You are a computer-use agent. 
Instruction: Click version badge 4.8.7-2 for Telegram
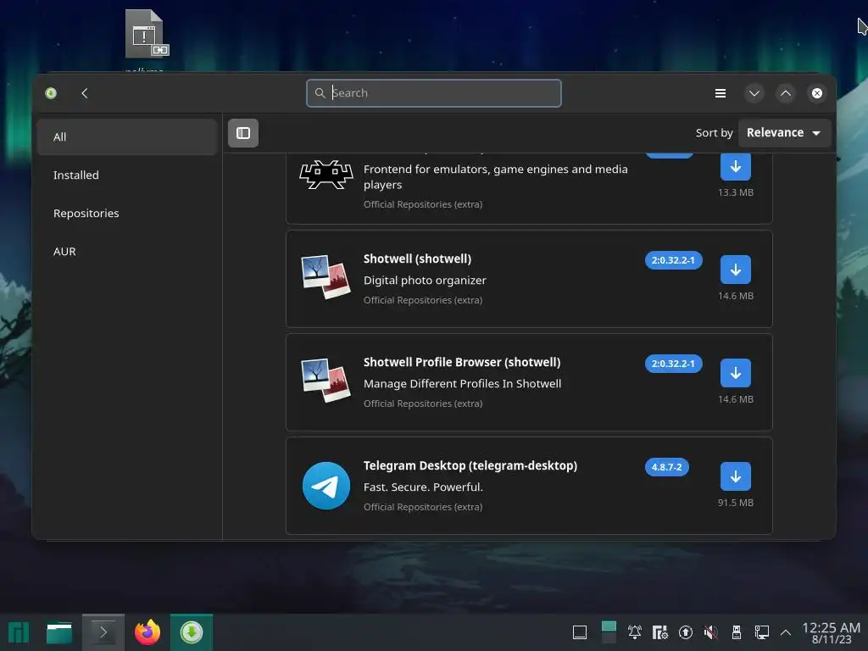tap(666, 467)
